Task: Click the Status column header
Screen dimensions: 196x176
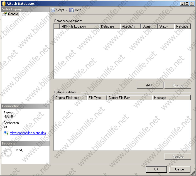Action: coord(166,26)
